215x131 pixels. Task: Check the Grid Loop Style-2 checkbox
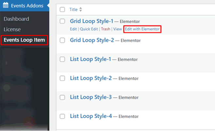coord(63,40)
